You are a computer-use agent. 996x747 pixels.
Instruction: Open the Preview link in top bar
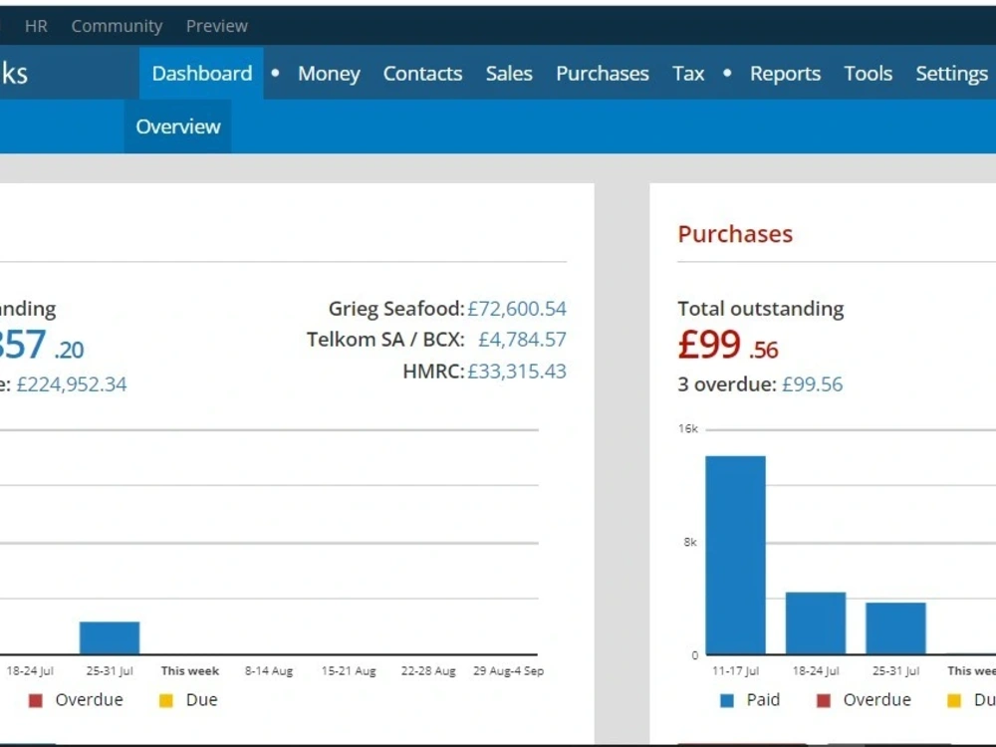coord(216,26)
